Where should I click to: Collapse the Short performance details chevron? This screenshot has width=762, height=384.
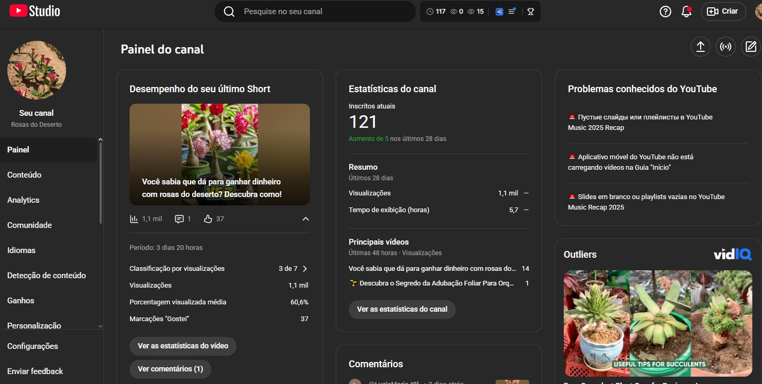pos(306,219)
